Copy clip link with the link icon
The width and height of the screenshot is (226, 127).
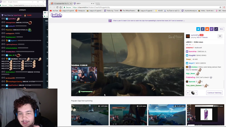[216, 29]
